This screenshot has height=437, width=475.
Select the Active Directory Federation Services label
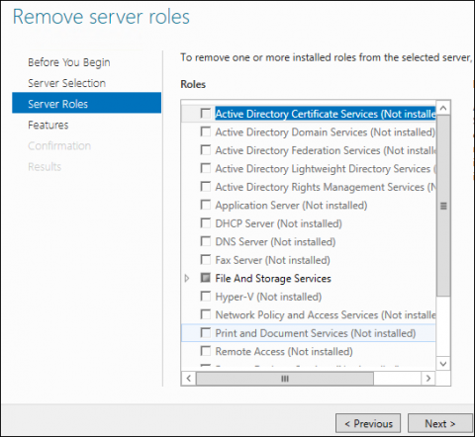326,150
